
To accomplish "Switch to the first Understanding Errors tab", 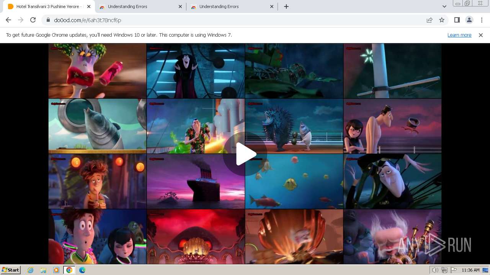I will (x=140, y=6).
